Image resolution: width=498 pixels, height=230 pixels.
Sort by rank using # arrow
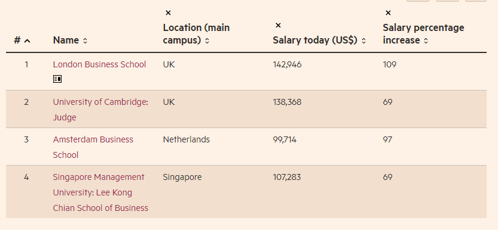28,41
